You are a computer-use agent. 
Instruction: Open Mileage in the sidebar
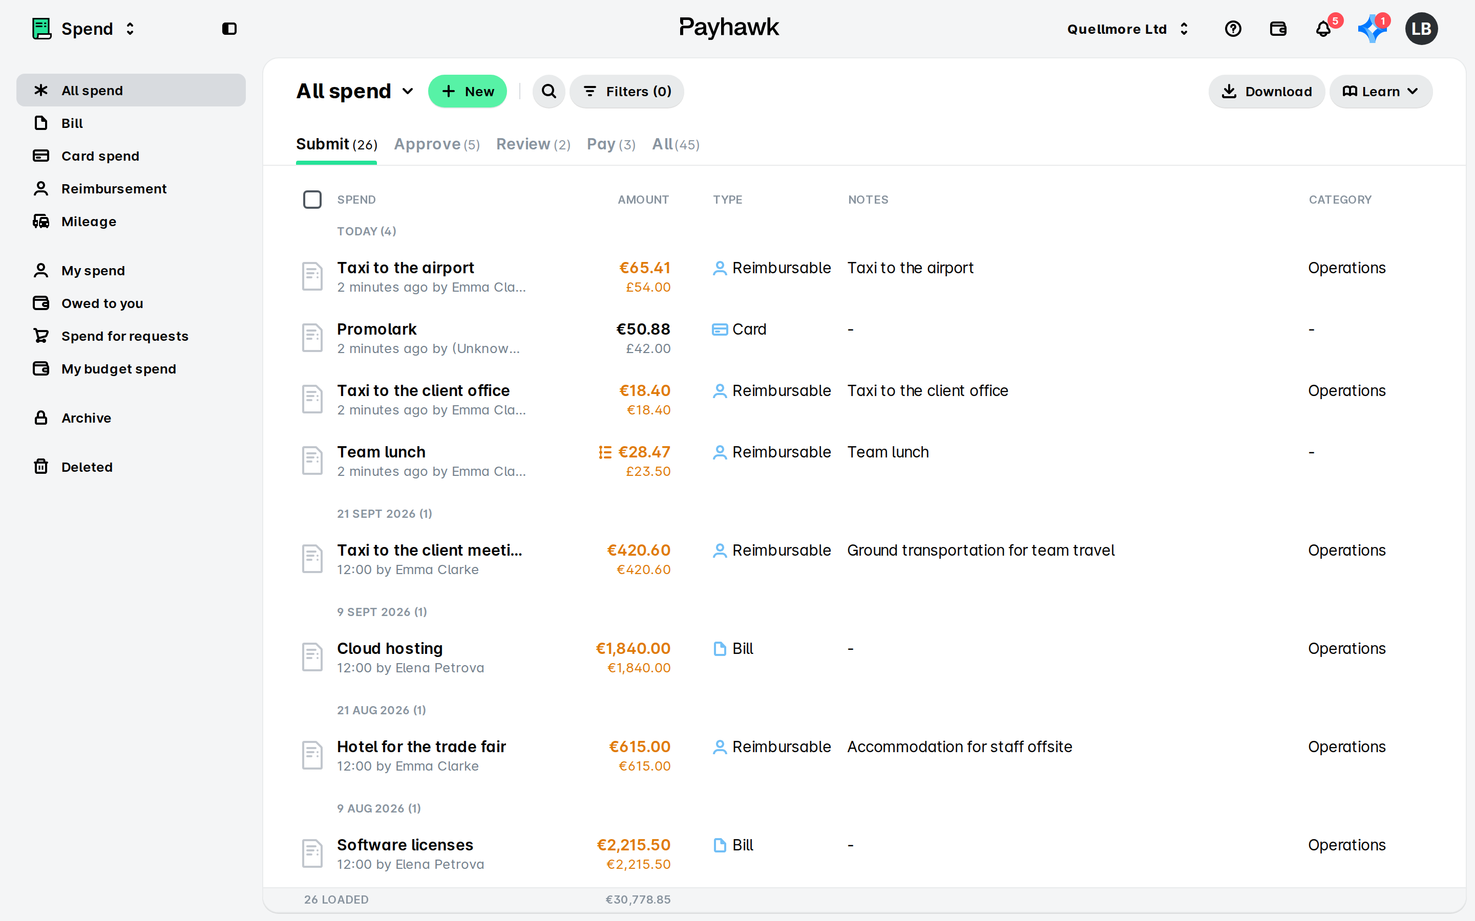coord(131,222)
